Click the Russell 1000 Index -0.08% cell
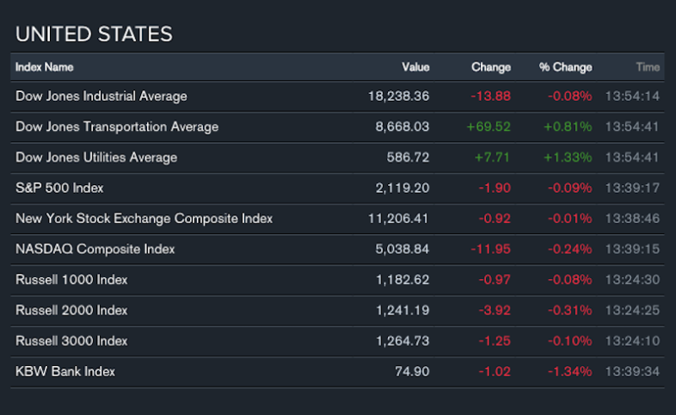676x415 pixels. (570, 280)
